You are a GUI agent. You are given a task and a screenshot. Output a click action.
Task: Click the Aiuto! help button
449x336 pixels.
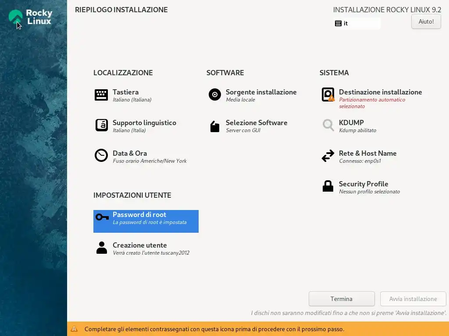[426, 21]
